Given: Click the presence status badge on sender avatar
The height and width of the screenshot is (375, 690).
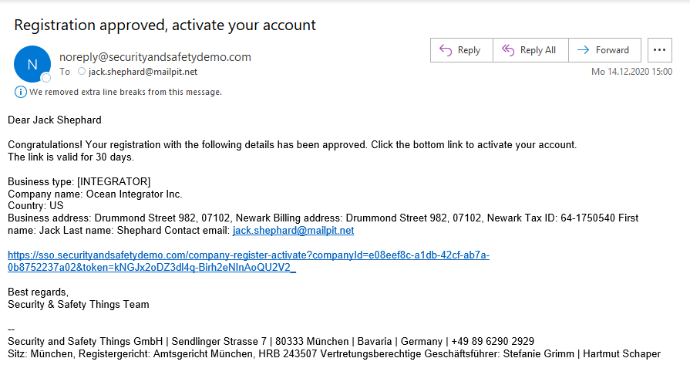Looking at the screenshot, I should click(x=45, y=78).
